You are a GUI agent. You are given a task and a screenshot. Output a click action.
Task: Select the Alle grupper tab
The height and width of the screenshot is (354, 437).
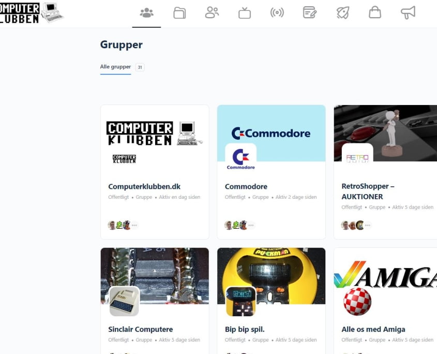click(115, 67)
